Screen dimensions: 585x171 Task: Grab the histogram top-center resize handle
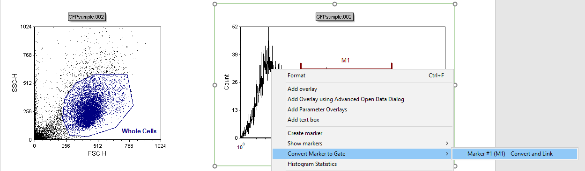tap(335, 4)
